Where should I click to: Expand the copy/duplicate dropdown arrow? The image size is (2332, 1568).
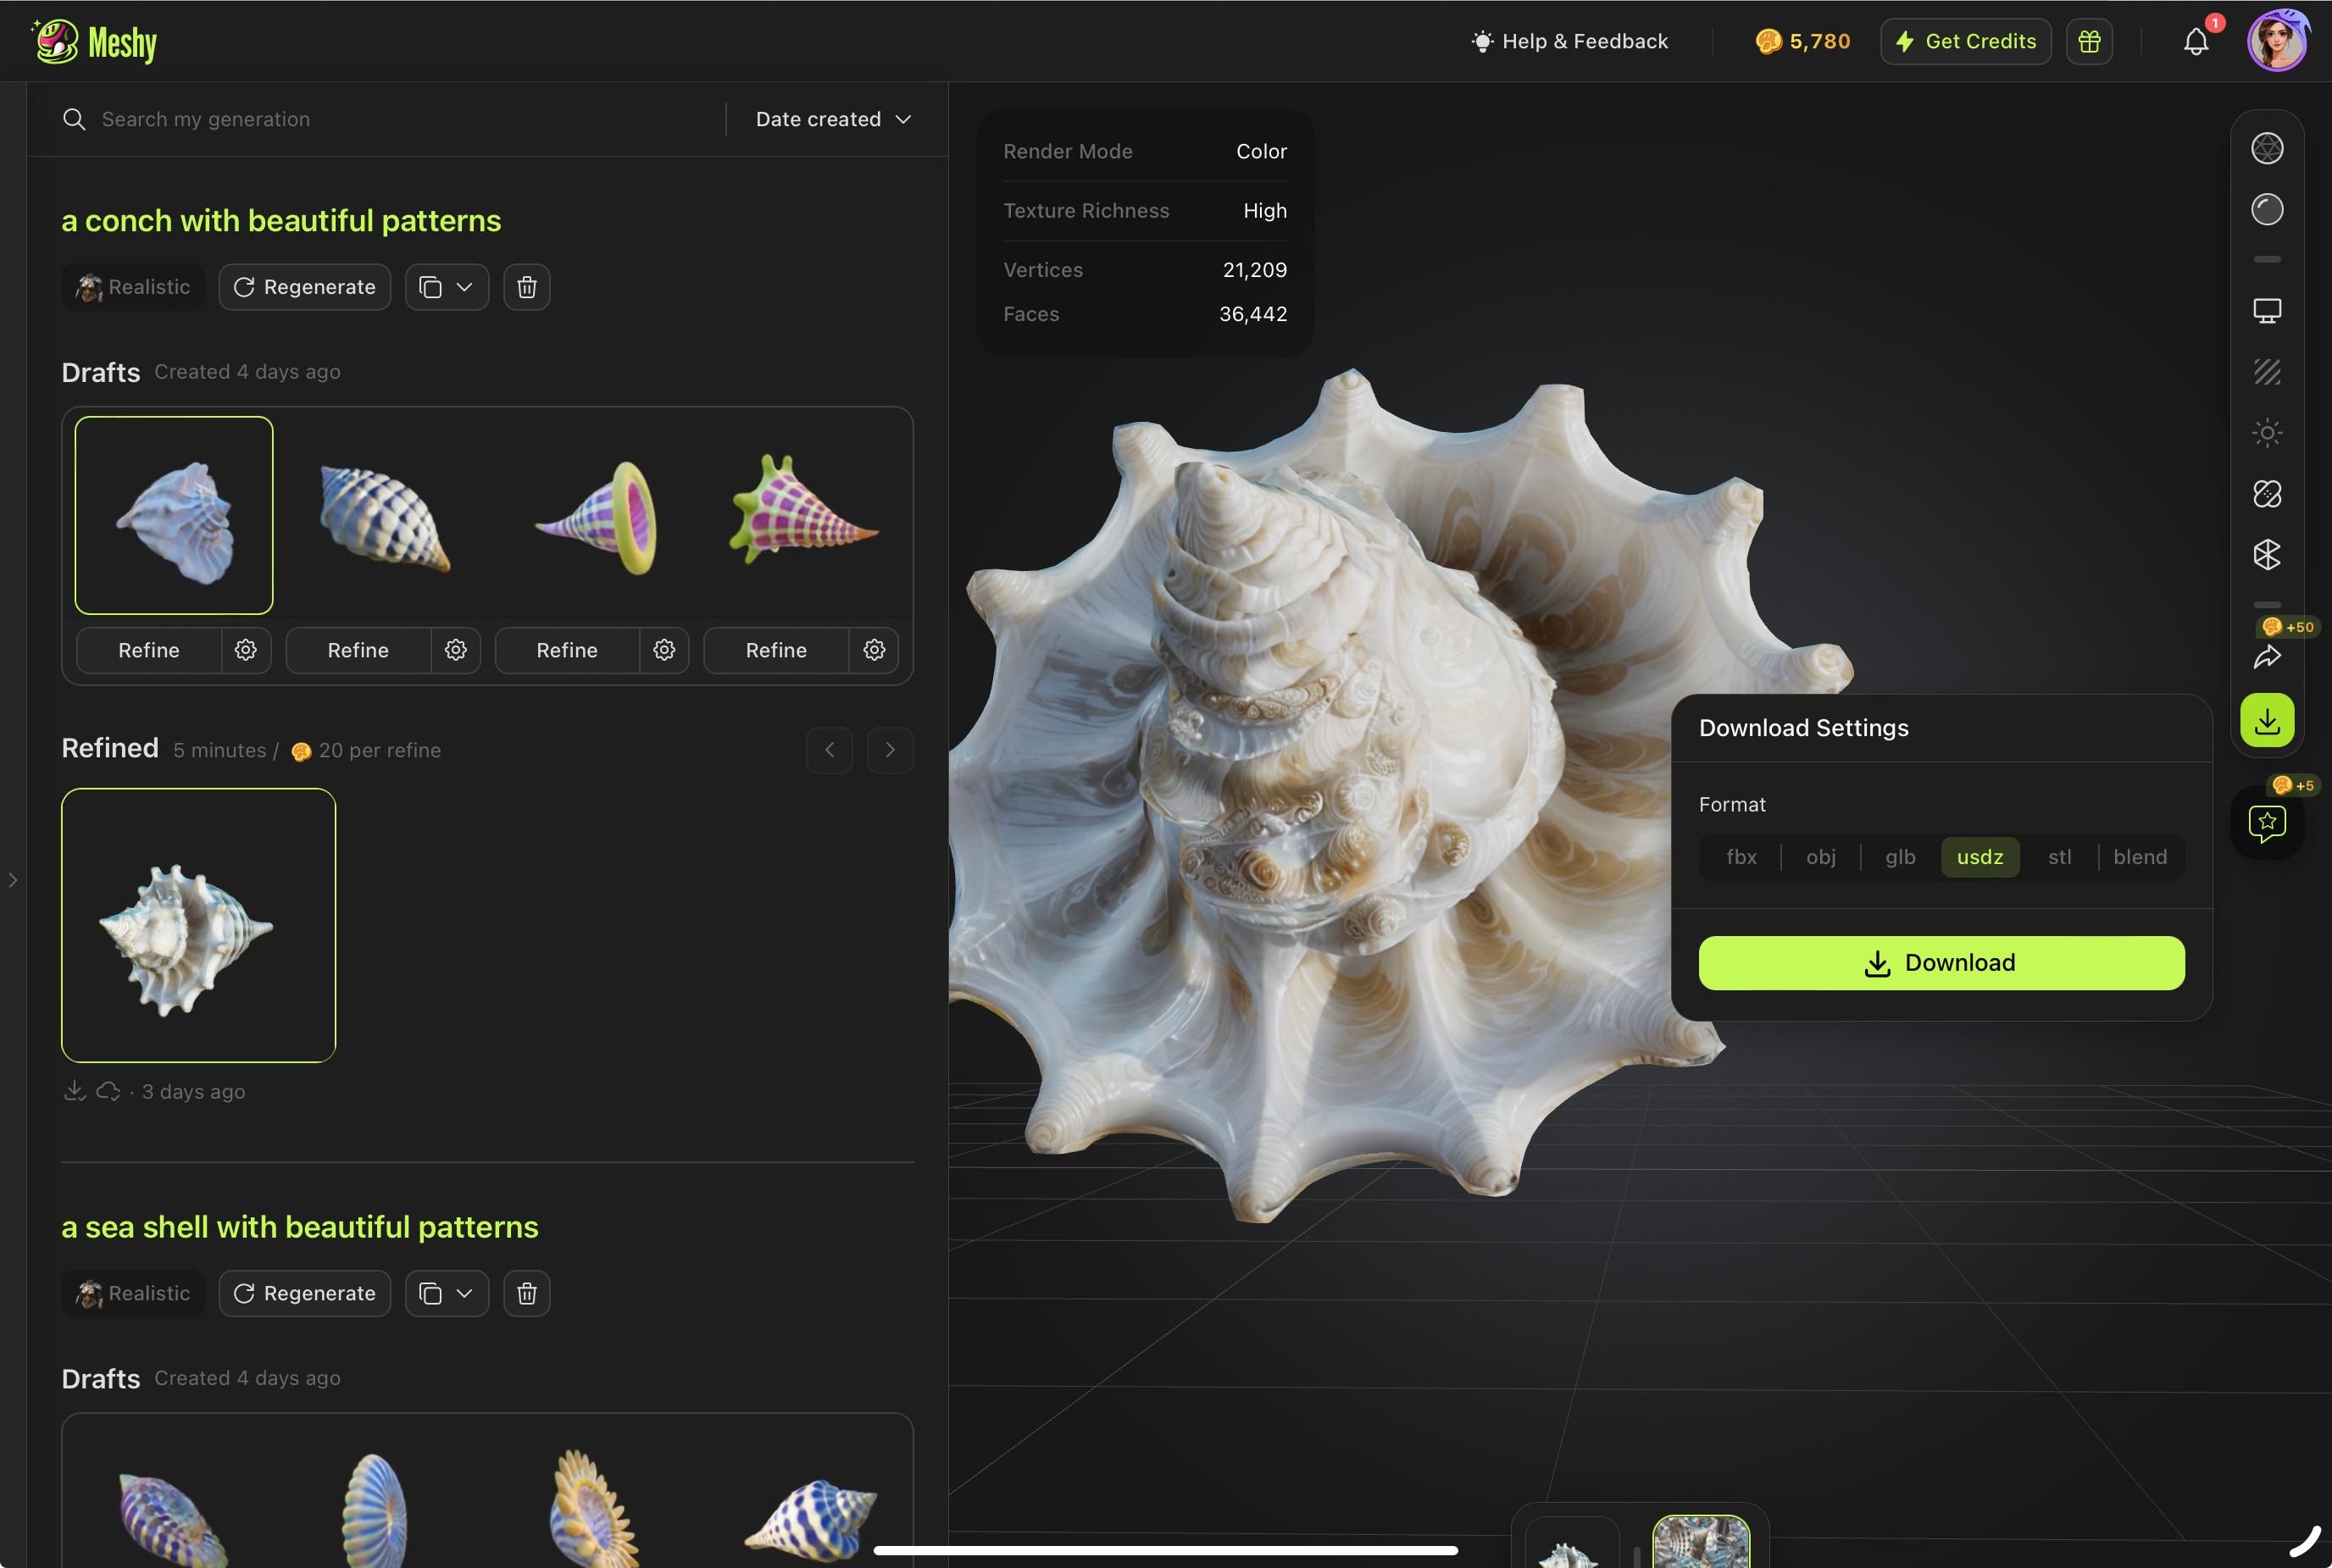[x=464, y=287]
